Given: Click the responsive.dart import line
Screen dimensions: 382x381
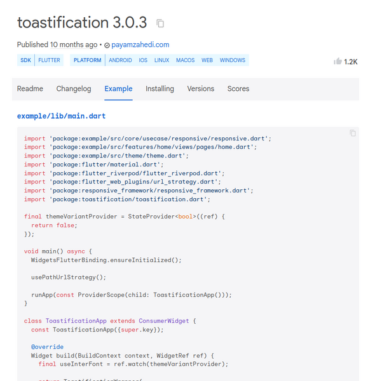Looking at the screenshot, I should coord(147,138).
